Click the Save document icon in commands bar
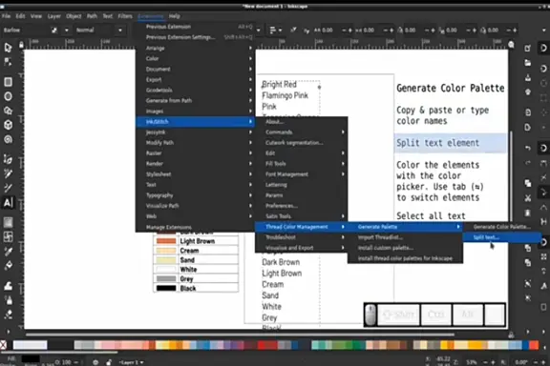 [x=527, y=77]
